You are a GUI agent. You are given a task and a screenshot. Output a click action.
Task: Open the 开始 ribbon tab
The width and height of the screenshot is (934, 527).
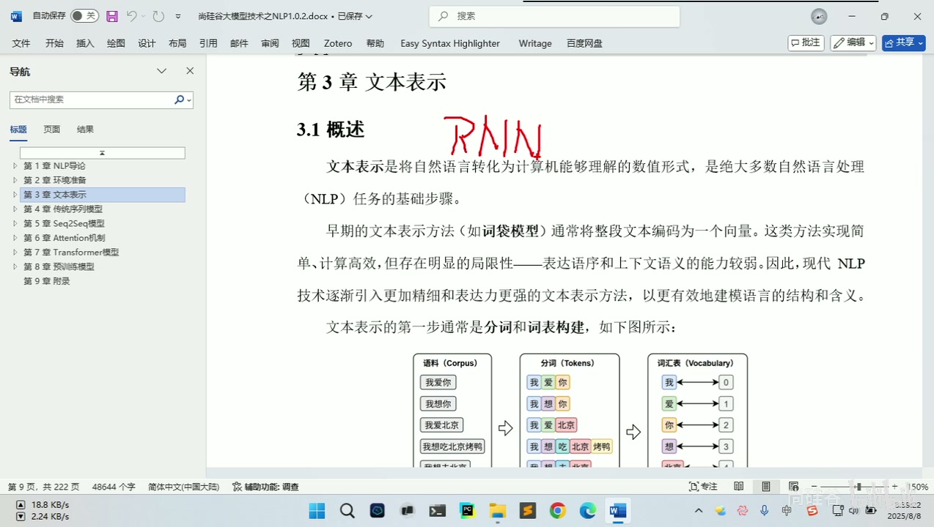coord(54,43)
